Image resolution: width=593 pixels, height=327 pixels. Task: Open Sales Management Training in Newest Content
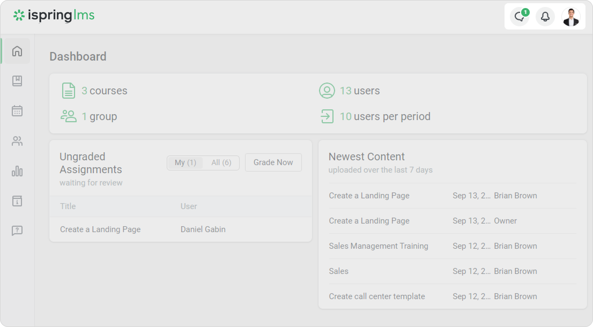[378, 246]
